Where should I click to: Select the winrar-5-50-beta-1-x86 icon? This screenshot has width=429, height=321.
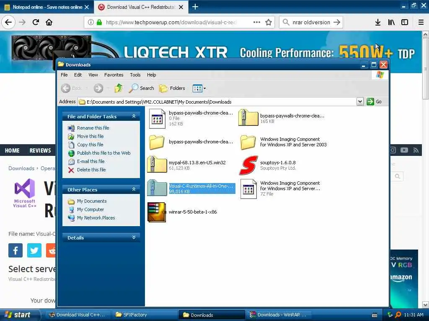(157, 212)
